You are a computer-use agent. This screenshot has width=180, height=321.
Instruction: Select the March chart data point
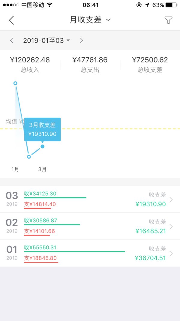(43, 146)
